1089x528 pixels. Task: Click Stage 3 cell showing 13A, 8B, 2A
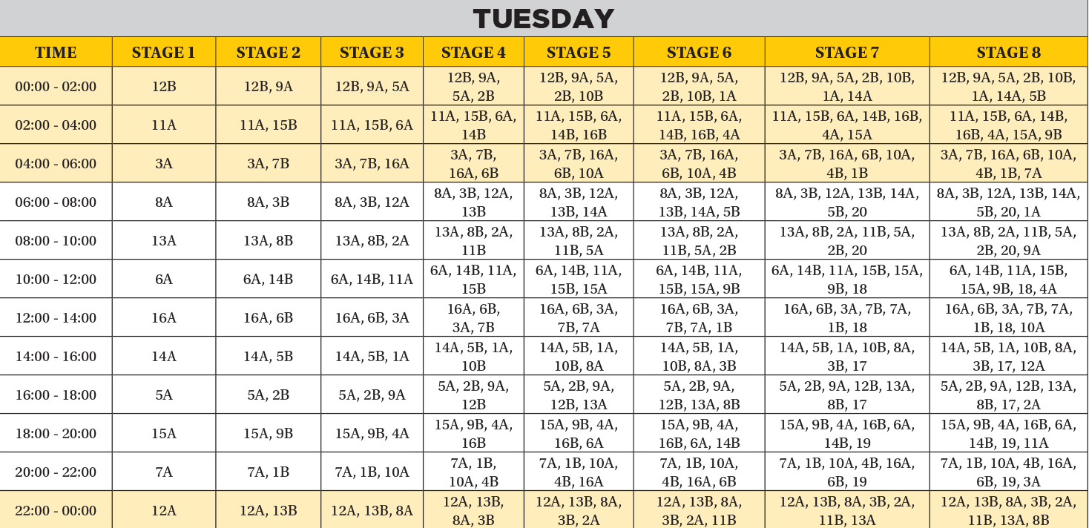click(372, 241)
